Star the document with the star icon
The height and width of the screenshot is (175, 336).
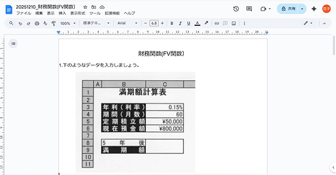[85, 7]
